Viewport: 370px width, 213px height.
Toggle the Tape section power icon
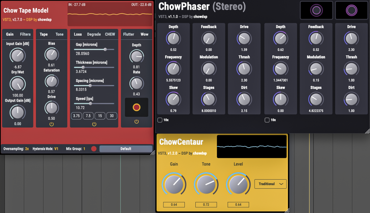(x=52, y=124)
